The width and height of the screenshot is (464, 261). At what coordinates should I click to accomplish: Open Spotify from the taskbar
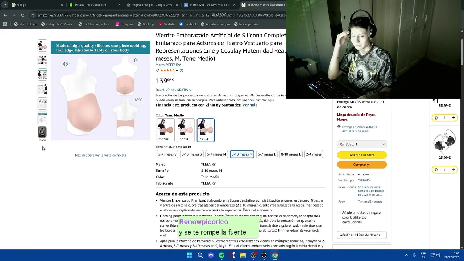click(x=221, y=255)
